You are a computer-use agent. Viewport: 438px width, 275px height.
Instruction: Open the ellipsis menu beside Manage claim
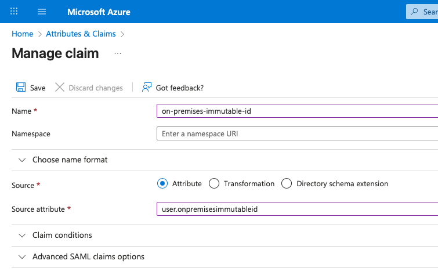[118, 53]
